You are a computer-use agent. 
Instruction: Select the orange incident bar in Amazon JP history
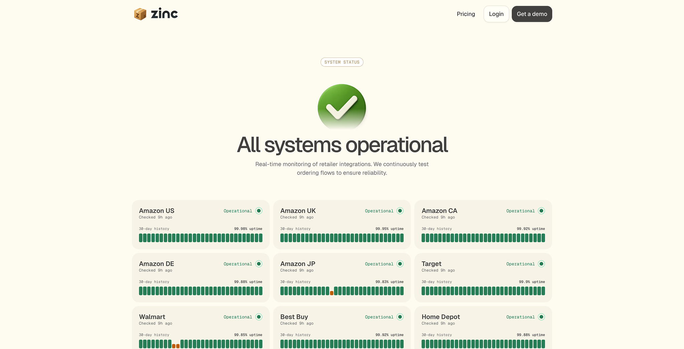pos(332,293)
